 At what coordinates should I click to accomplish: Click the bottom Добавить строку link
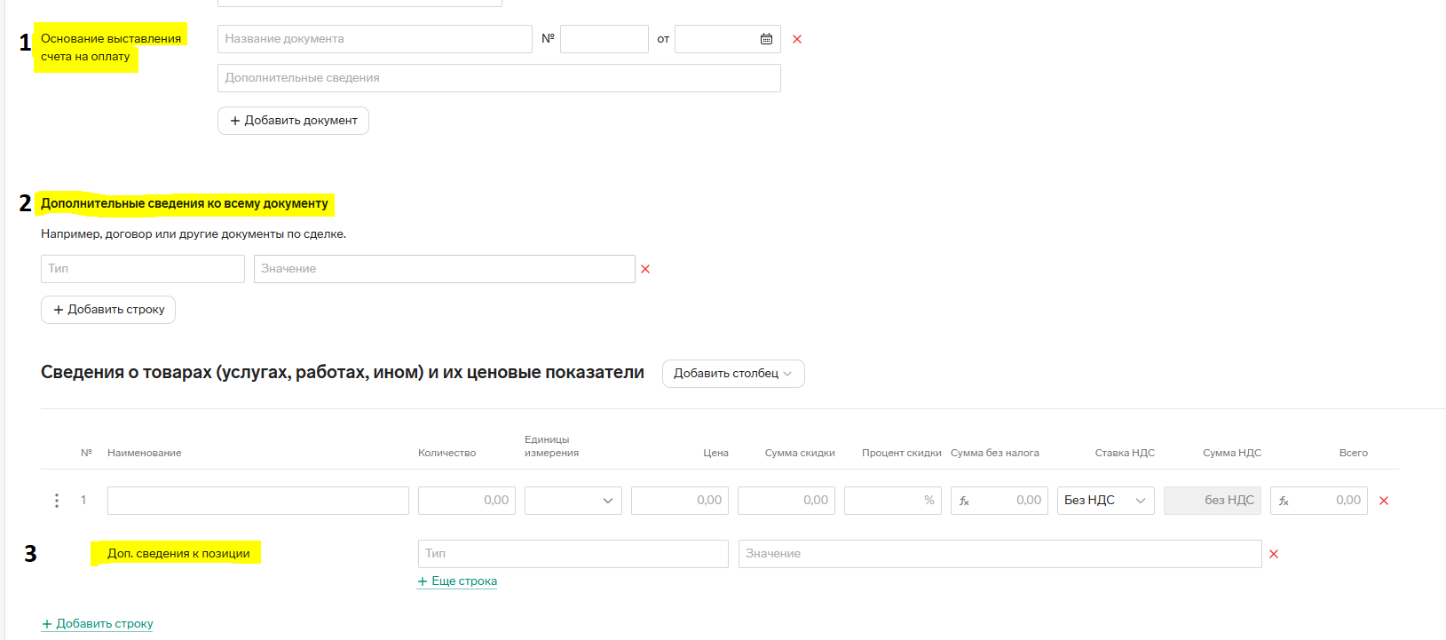(98, 624)
